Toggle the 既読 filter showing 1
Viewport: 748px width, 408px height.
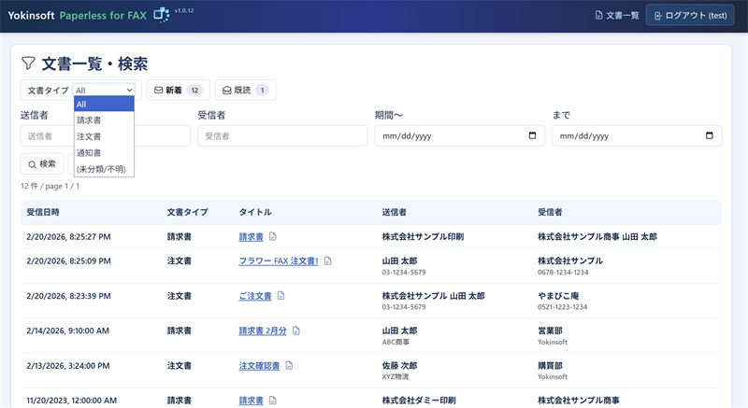(x=246, y=90)
